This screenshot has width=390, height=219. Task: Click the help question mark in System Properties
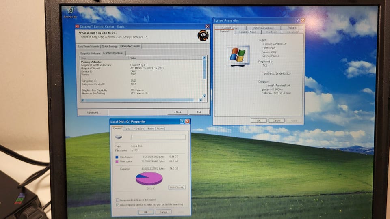297,20
